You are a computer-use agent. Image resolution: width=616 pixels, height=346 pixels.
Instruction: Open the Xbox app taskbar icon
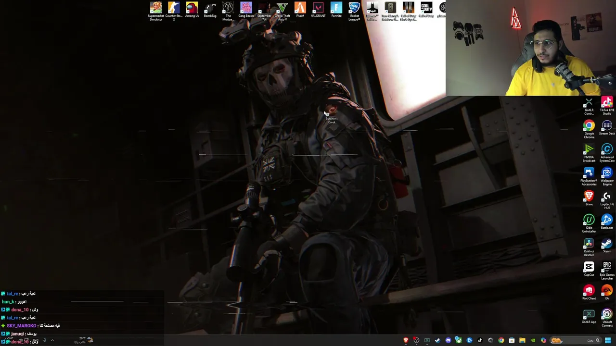(459, 340)
